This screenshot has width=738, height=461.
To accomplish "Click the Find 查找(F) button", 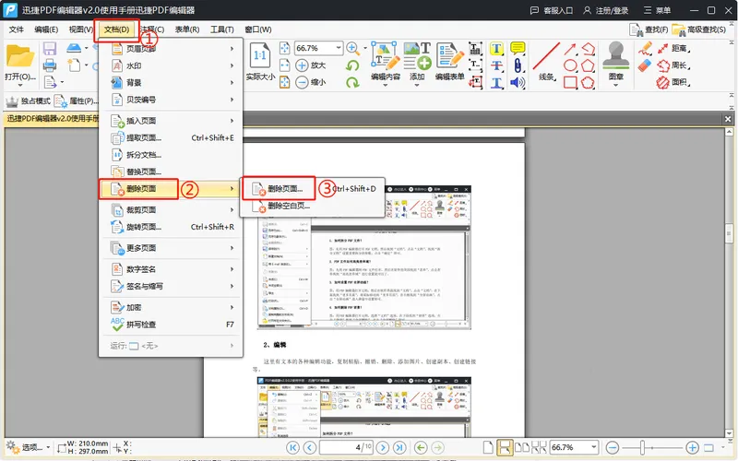I will point(649,30).
